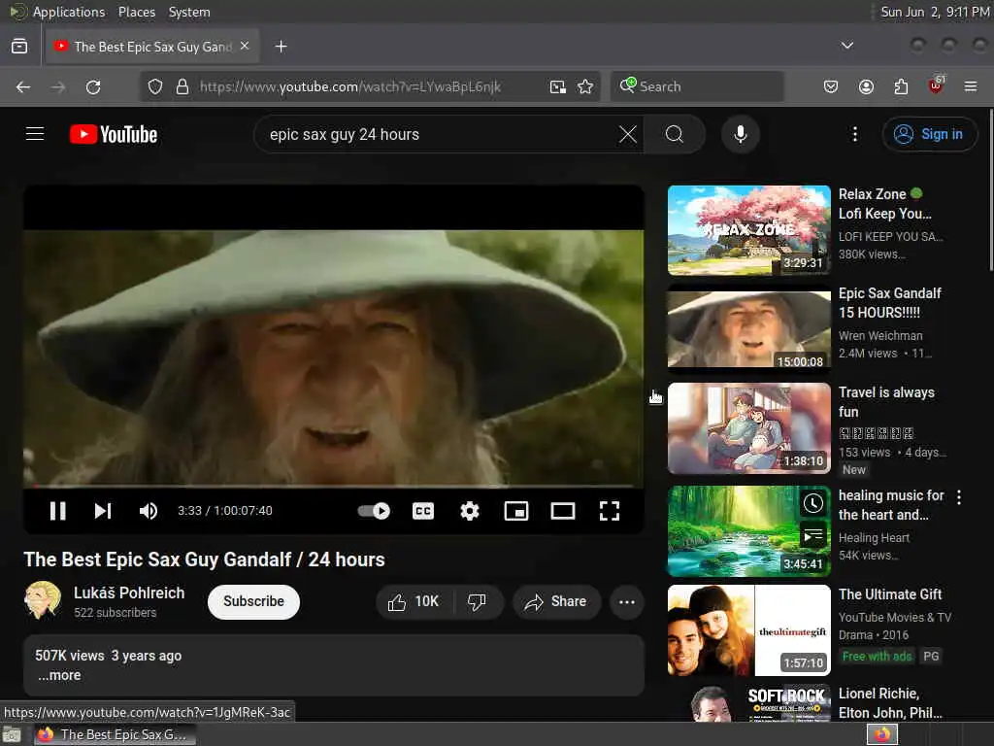The image size is (994, 746).
Task: Open Firefox application hamburger menu
Action: 971,86
